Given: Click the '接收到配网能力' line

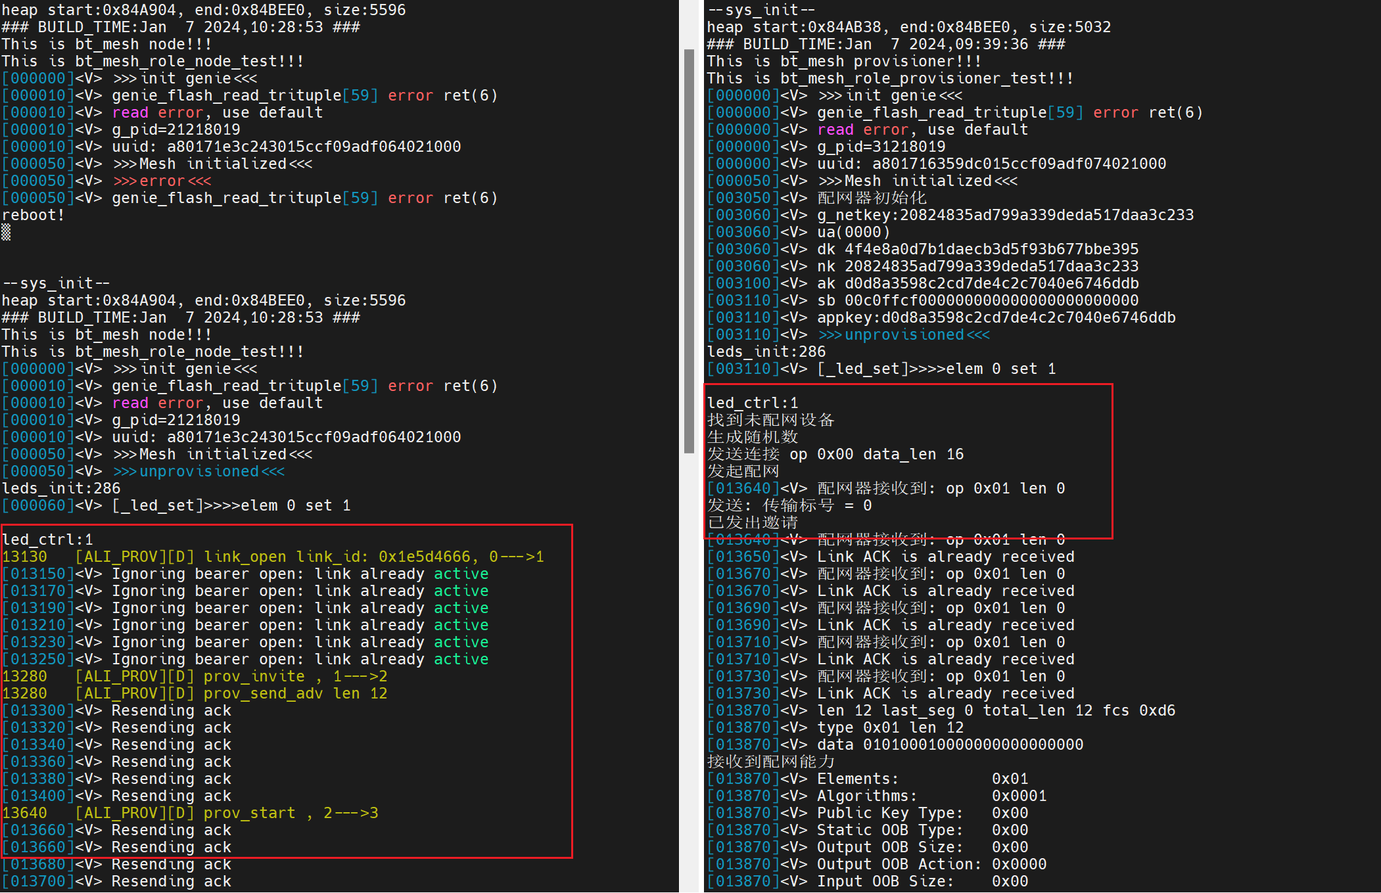Looking at the screenshot, I should click(x=770, y=762).
